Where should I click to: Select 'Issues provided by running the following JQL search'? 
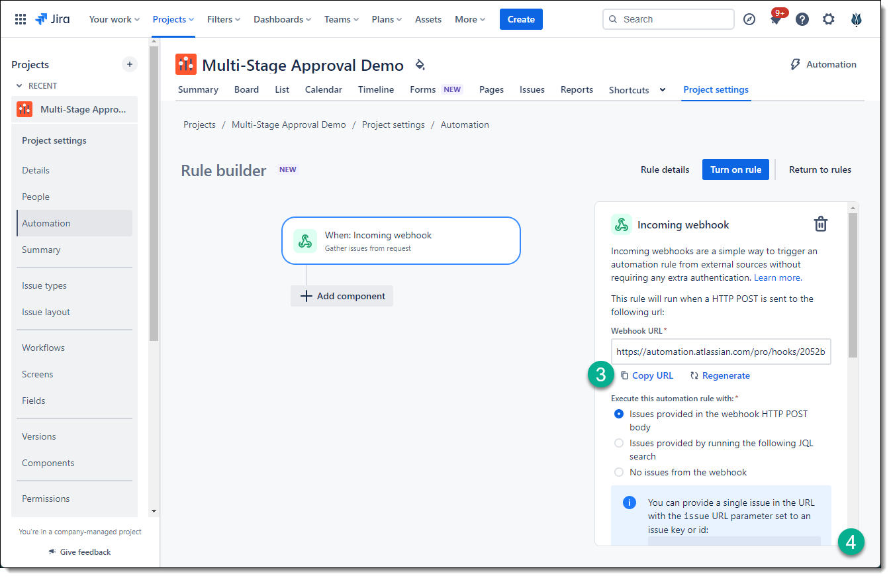point(619,443)
